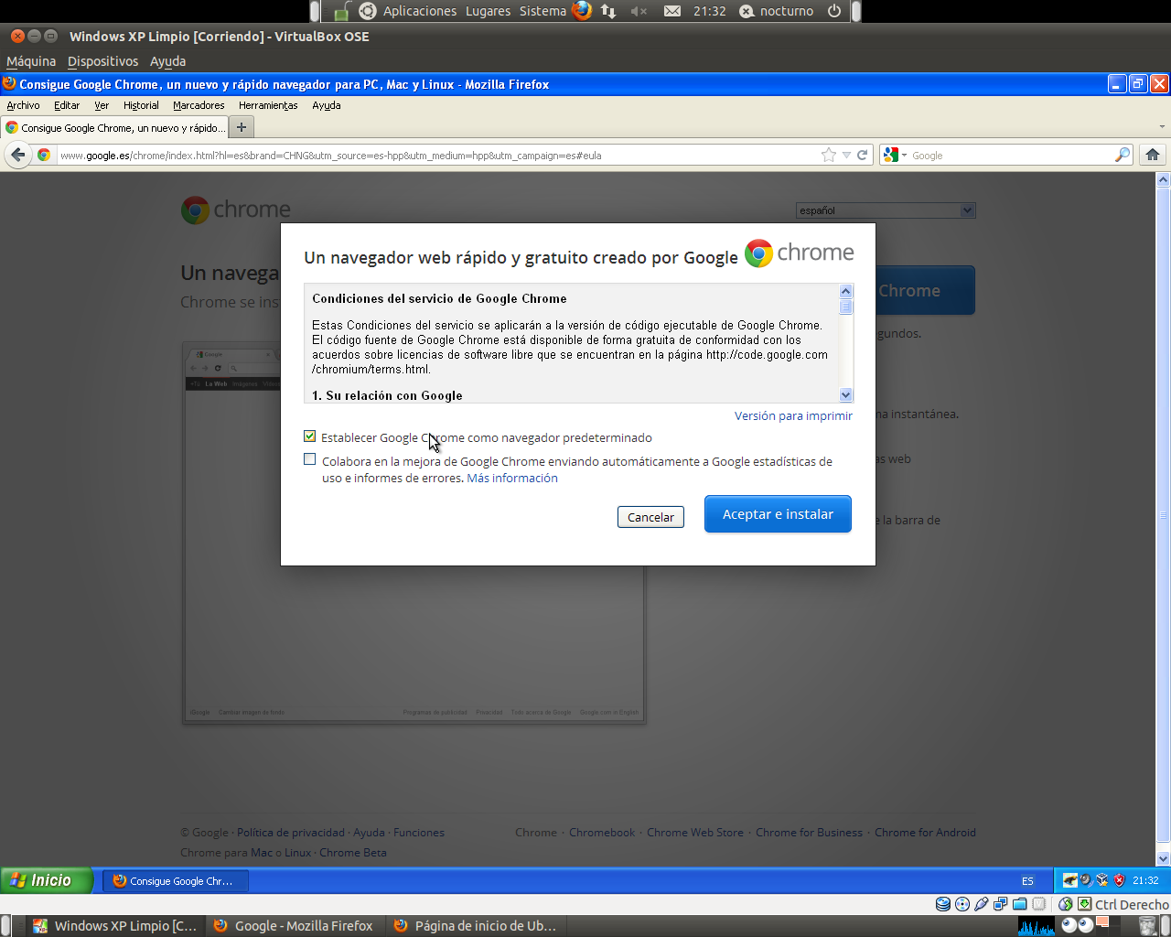Go back with the Firefox back arrow

tap(17, 155)
